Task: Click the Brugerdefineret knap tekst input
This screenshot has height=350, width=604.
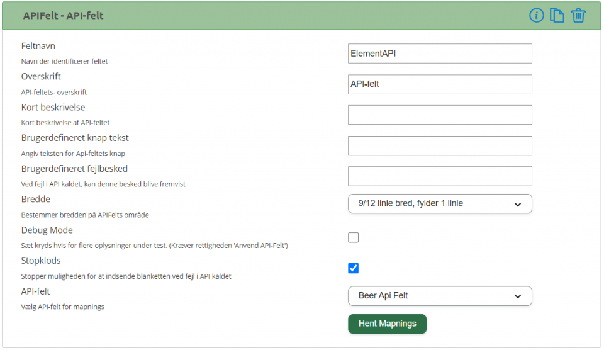Action: [x=440, y=145]
